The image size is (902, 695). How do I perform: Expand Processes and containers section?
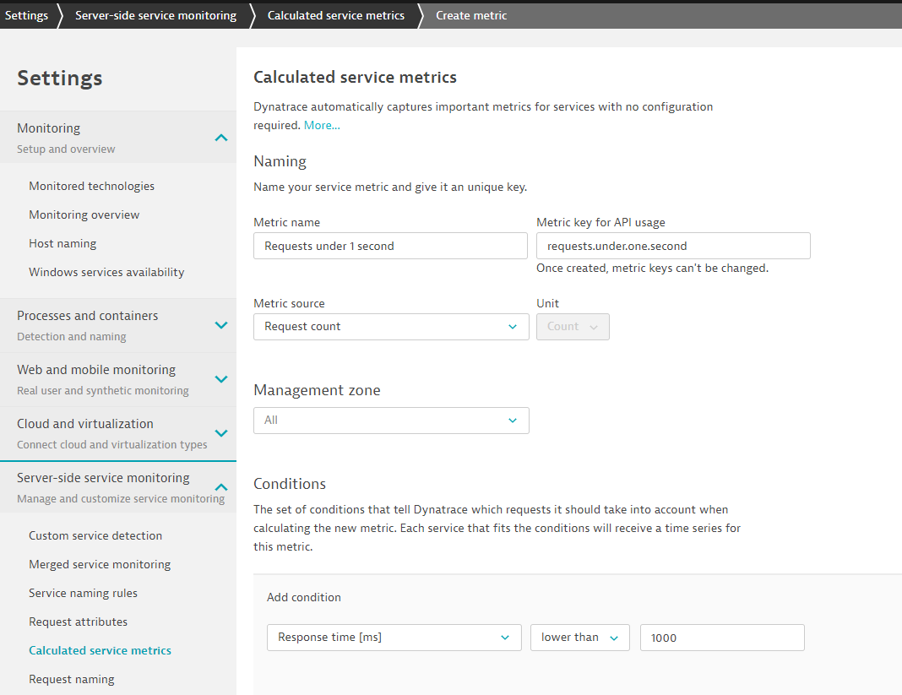point(220,325)
